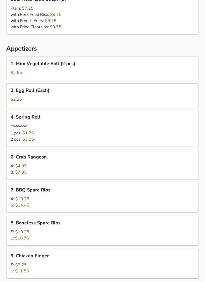Choose small Boneless Spare Ribs price
The height and width of the screenshot is (282, 205).
pos(20,232)
